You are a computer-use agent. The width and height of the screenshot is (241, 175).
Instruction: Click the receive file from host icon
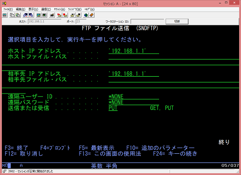tap(31, 15)
